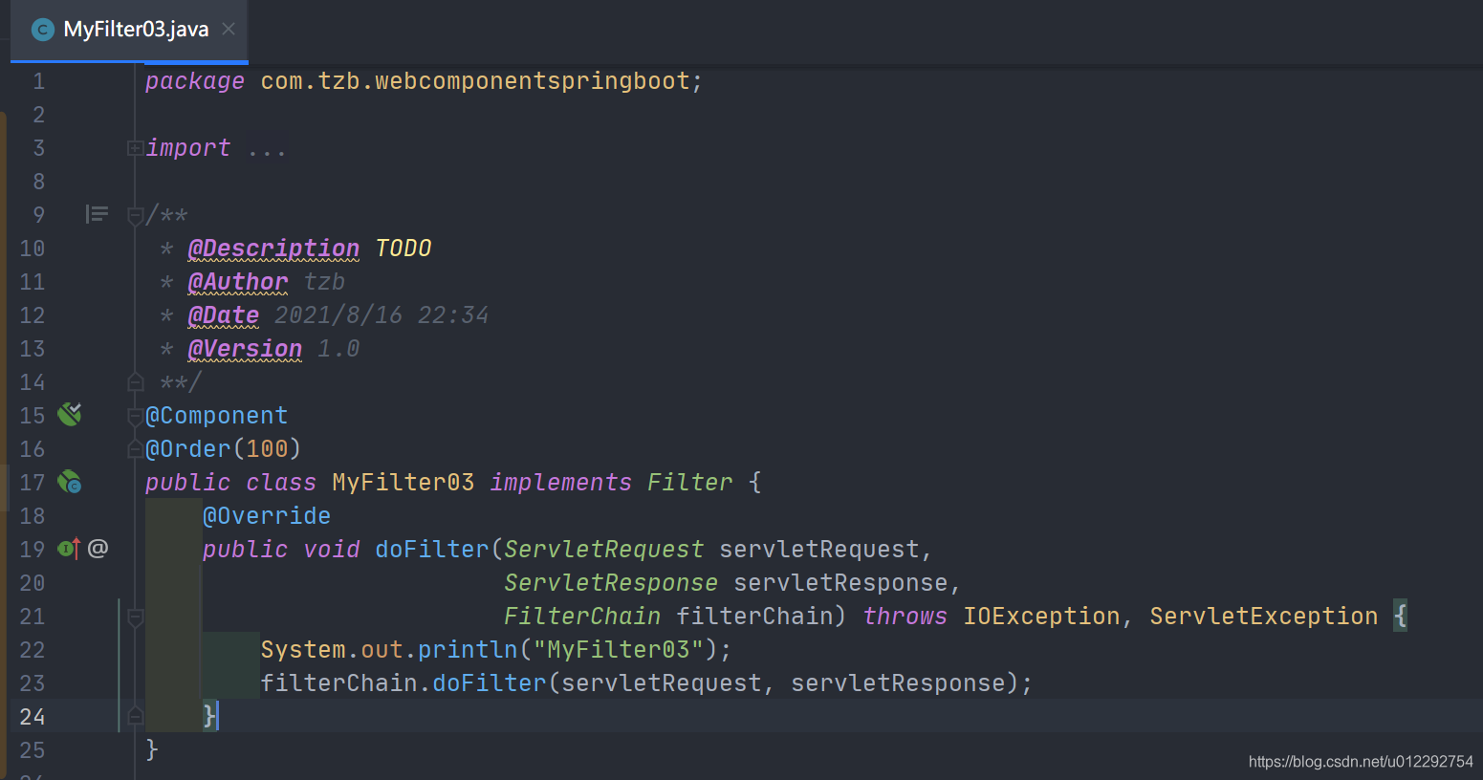Viewport: 1483px width, 780px height.
Task: Click fold end marker on line 14
Action: click(135, 382)
